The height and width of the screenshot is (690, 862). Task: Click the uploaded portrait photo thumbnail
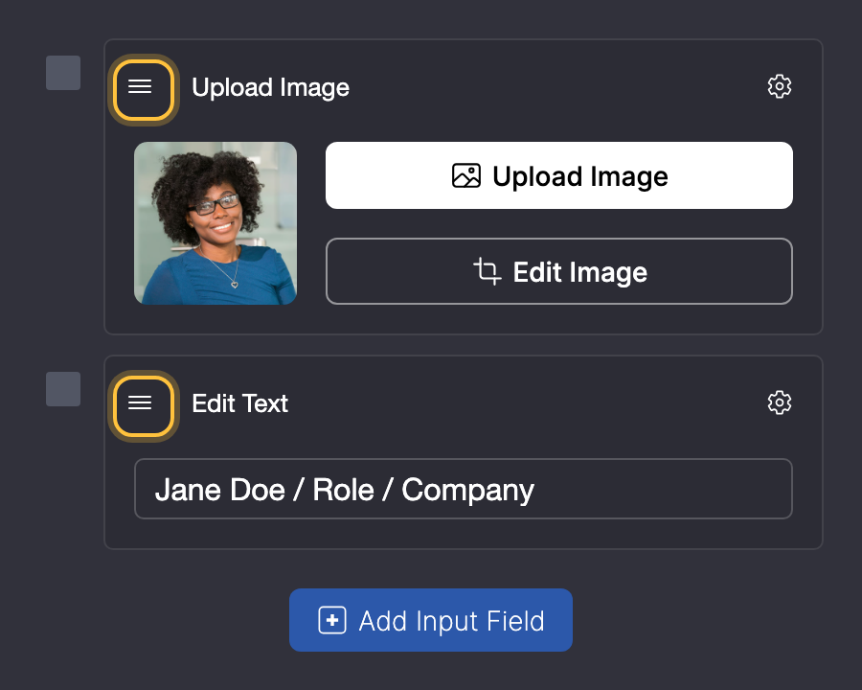point(215,223)
